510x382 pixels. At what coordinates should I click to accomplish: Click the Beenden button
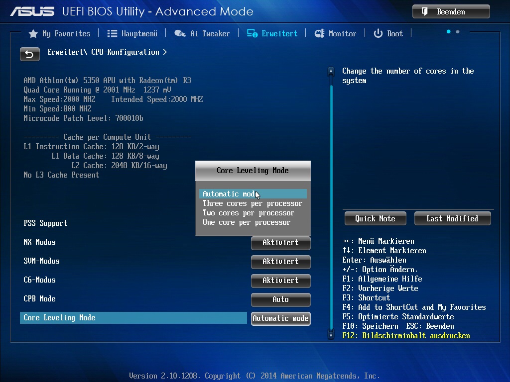[451, 12]
